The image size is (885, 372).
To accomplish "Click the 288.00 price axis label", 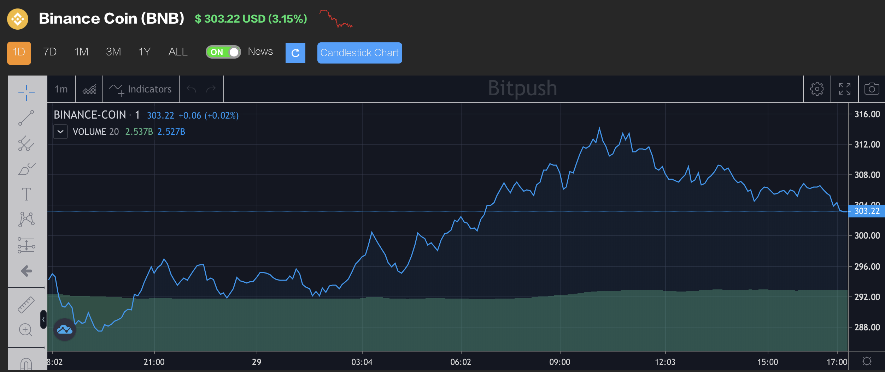I will [x=867, y=327].
